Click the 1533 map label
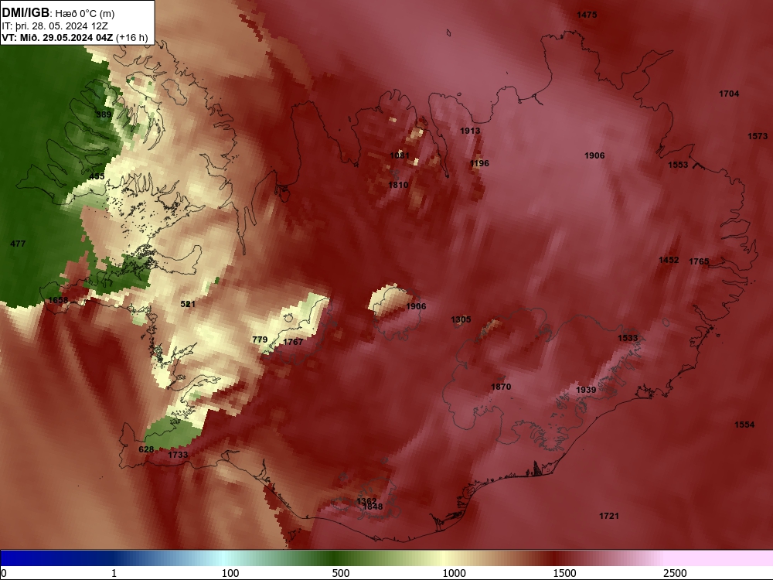 [x=628, y=338]
